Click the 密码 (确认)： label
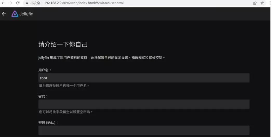Screen dimensions: 272x137 tap(48, 123)
